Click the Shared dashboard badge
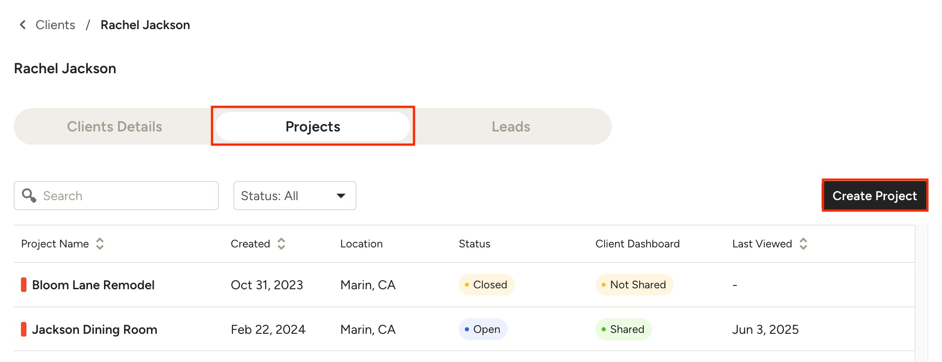The width and height of the screenshot is (942, 362). (x=623, y=329)
